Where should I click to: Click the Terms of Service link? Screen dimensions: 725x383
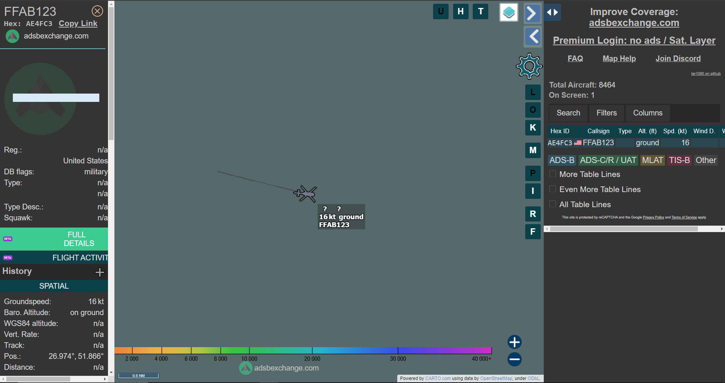(x=684, y=217)
